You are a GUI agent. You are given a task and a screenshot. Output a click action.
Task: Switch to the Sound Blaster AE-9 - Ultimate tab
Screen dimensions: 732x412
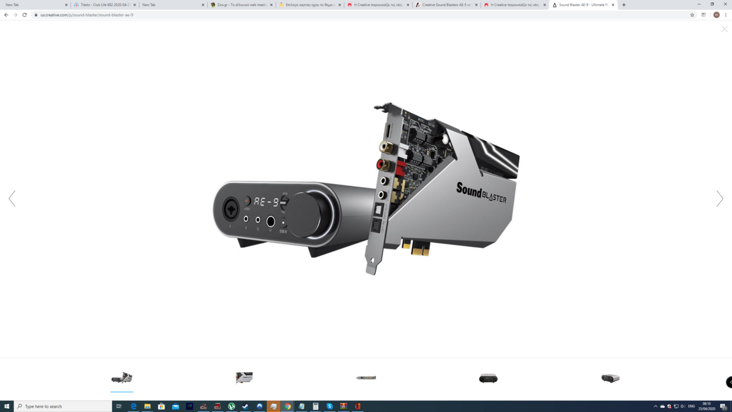(582, 5)
